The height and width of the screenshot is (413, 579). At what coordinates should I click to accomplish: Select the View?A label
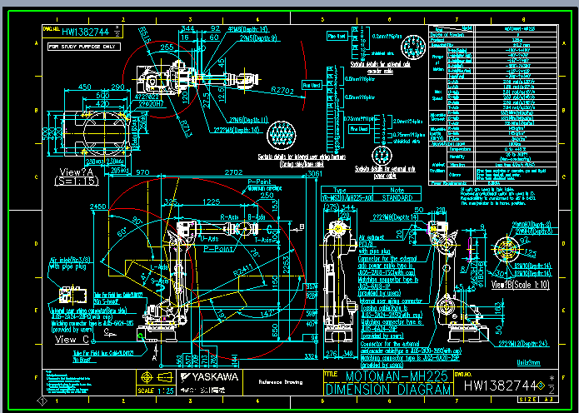point(77,172)
